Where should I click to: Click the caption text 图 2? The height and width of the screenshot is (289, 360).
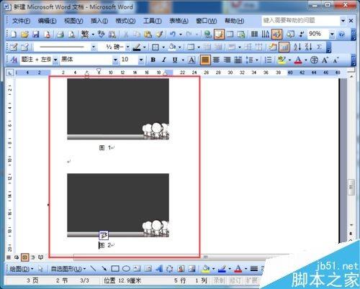(x=106, y=245)
